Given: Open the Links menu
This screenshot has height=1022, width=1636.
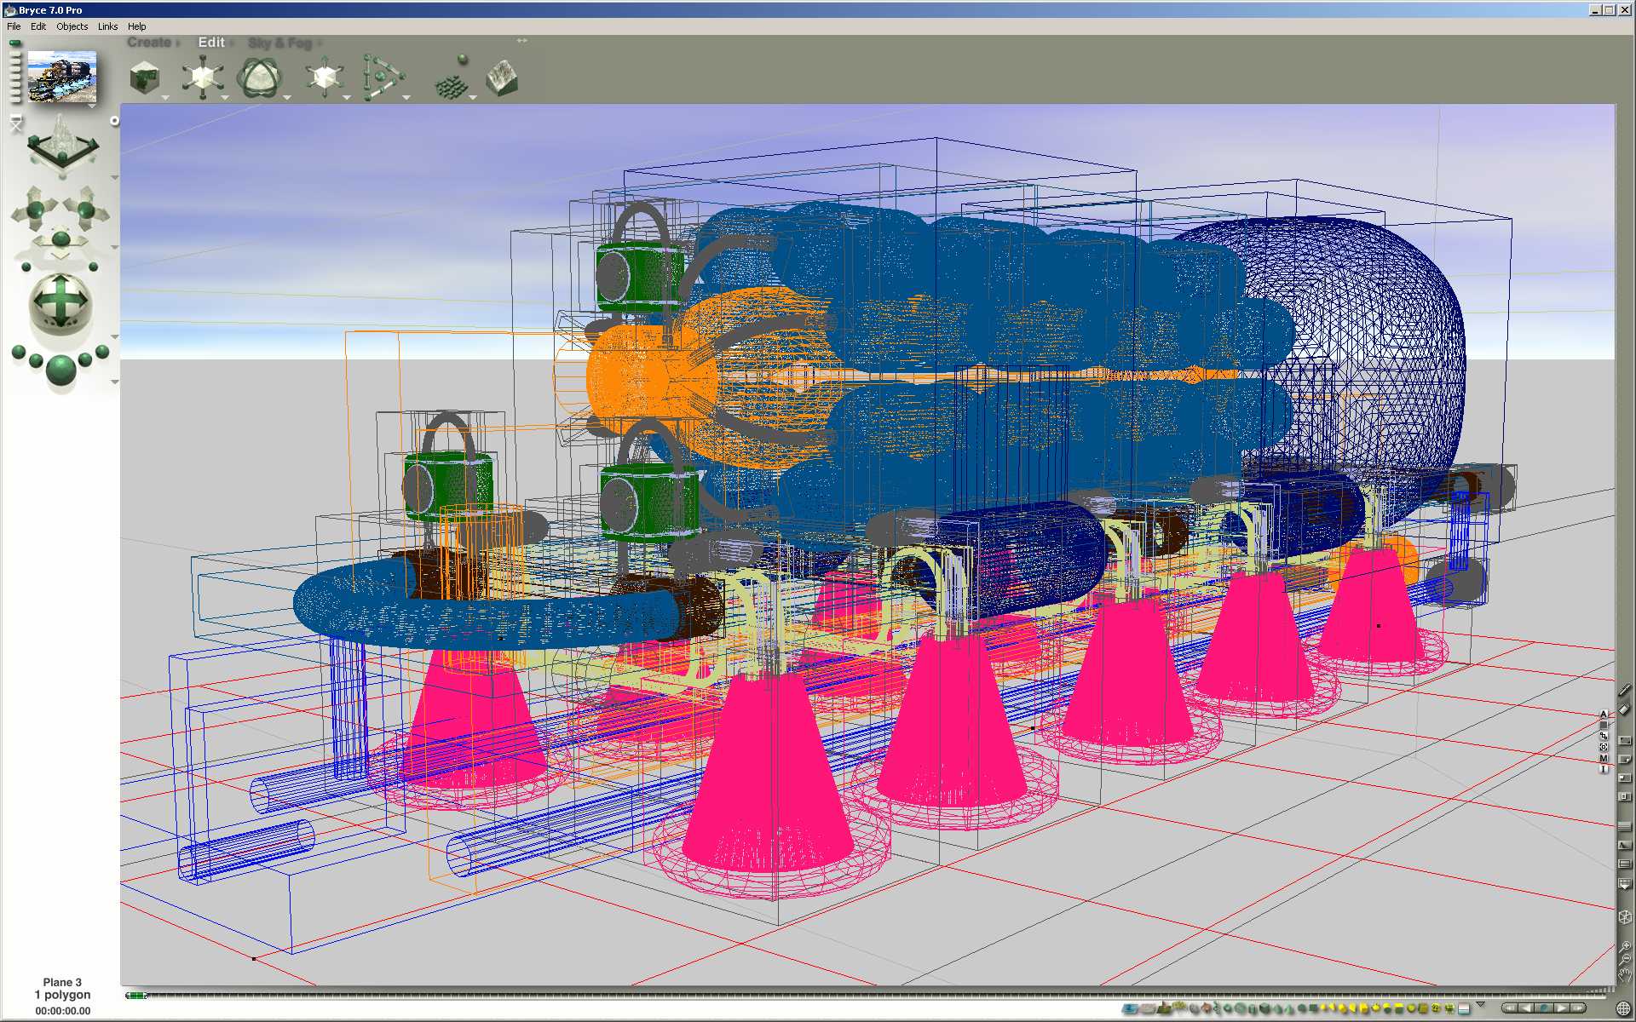Looking at the screenshot, I should [x=107, y=26].
